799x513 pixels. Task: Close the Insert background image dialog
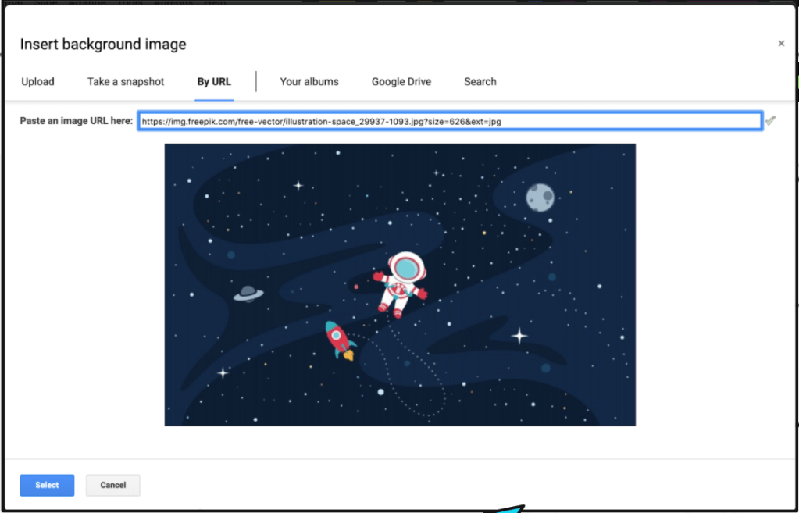click(781, 44)
